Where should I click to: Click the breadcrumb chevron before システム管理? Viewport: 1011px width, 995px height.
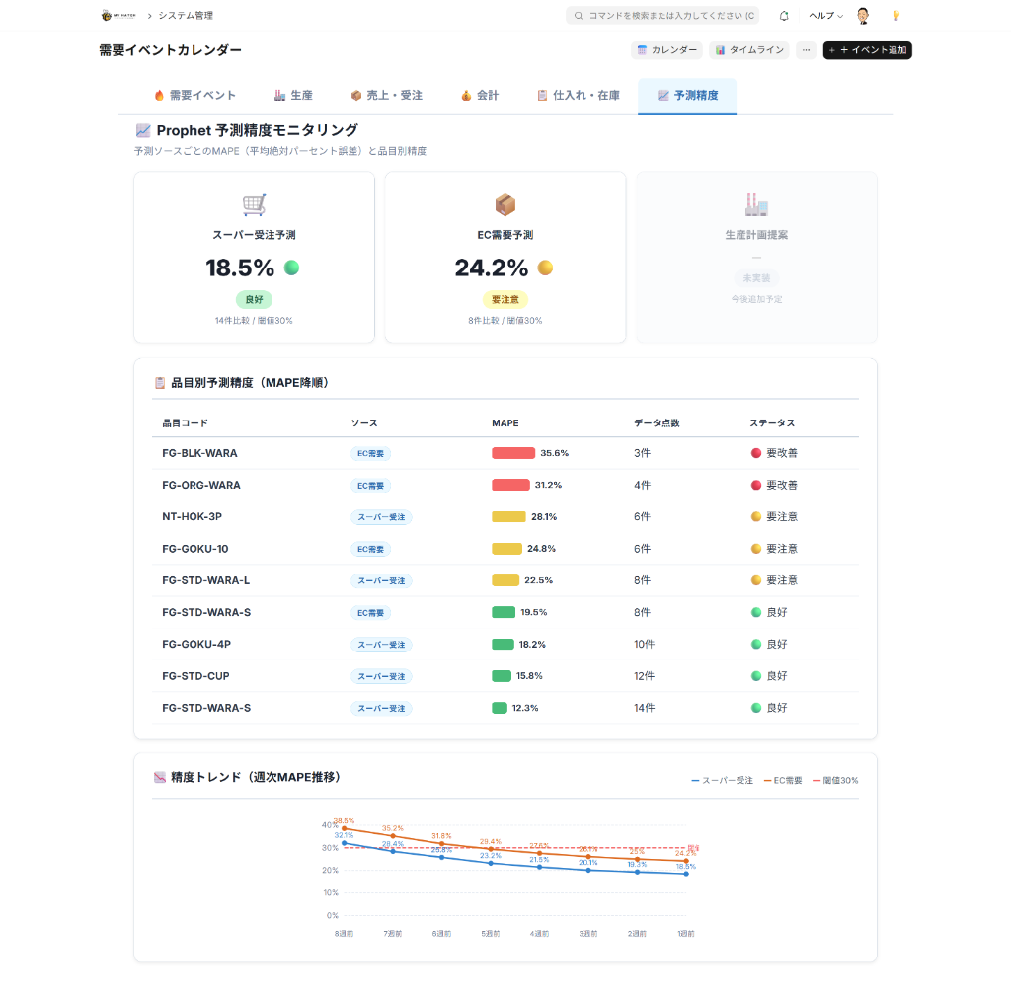tap(149, 16)
